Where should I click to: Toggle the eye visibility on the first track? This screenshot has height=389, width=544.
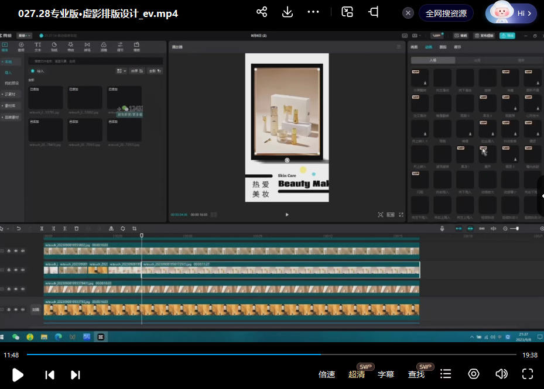click(x=16, y=250)
